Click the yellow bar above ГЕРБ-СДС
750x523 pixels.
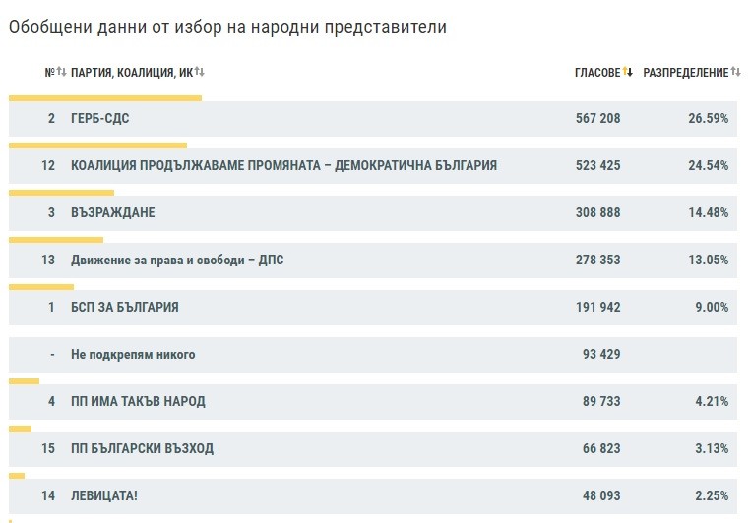pos(104,98)
